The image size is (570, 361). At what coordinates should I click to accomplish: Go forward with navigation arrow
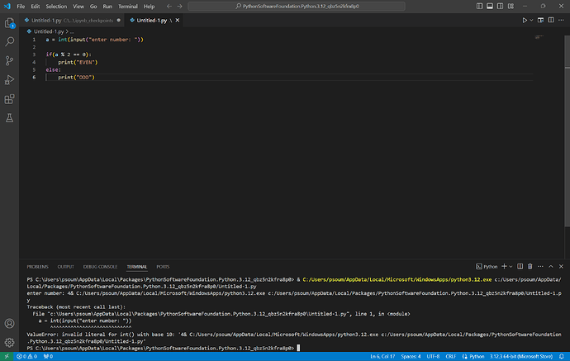point(179,6)
